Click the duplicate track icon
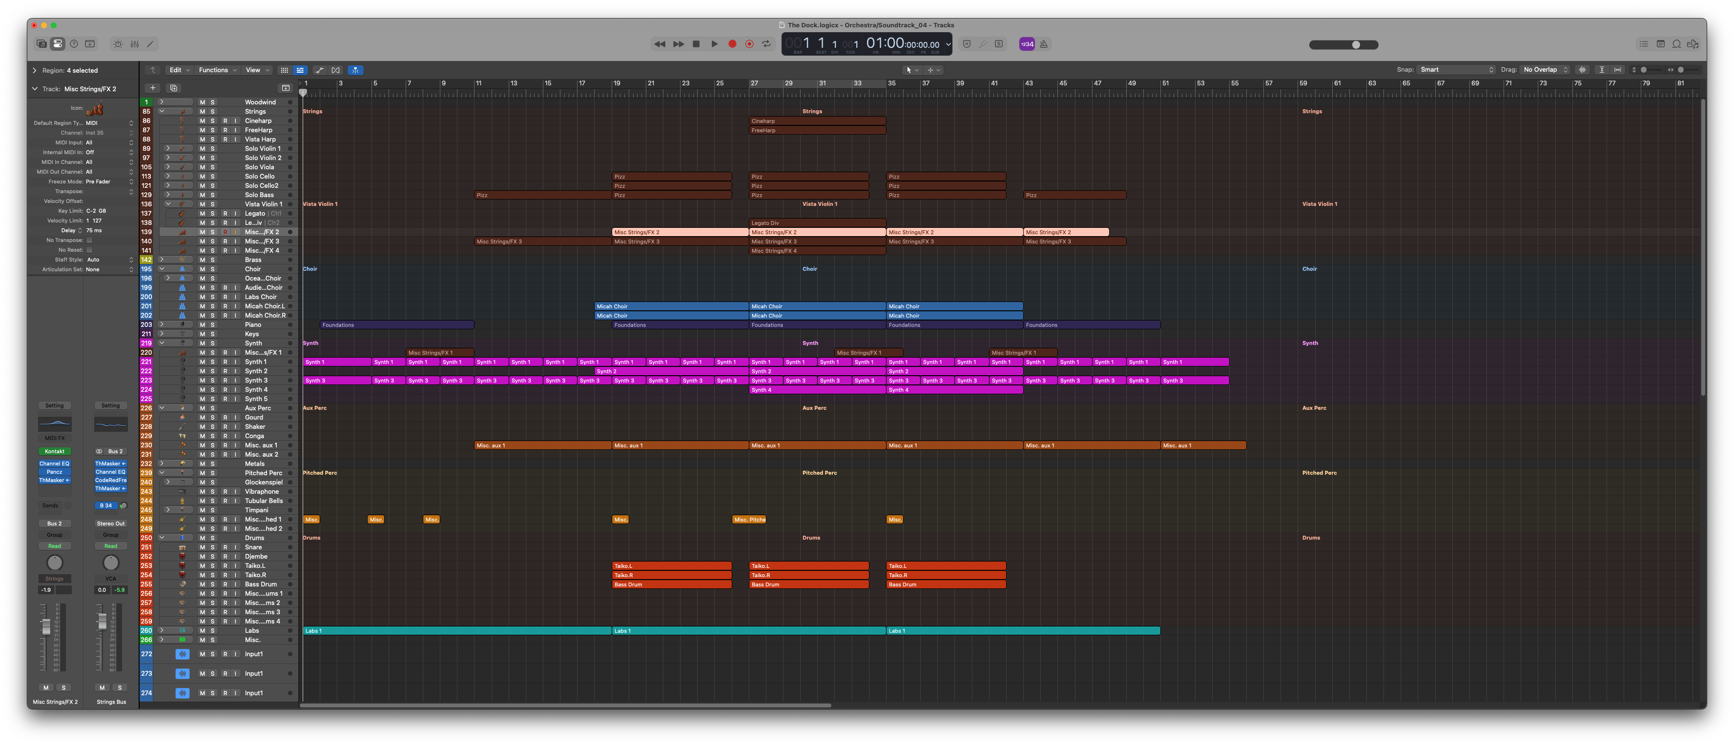This screenshot has width=1734, height=745. point(174,88)
